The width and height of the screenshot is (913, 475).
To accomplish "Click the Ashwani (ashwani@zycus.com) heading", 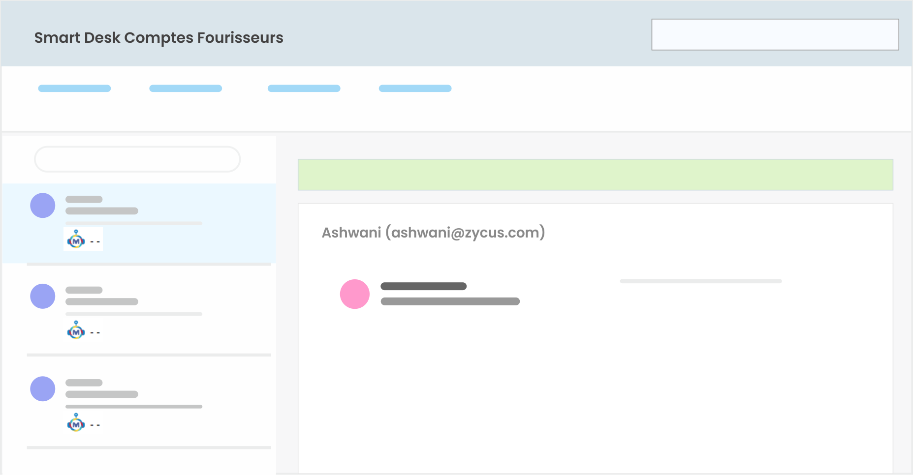I will coord(434,232).
